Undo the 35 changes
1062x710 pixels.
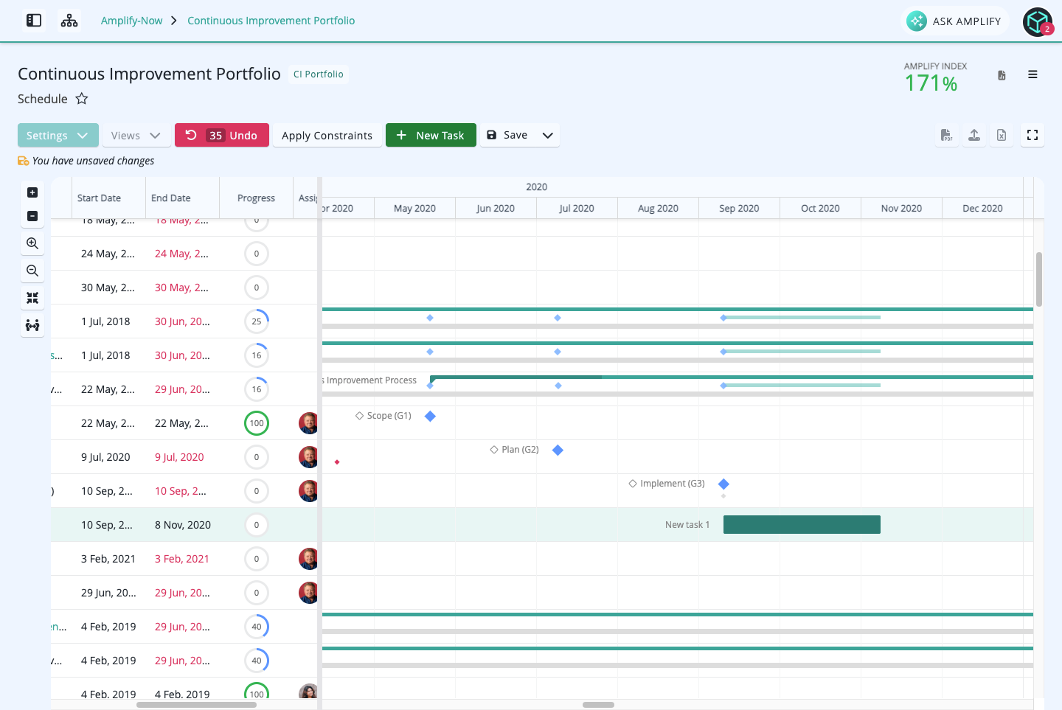222,135
